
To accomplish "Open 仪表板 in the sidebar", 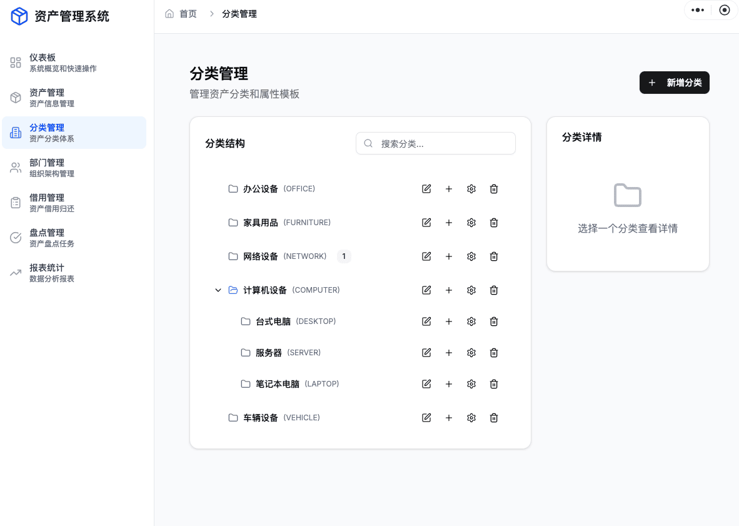I will pos(74,63).
